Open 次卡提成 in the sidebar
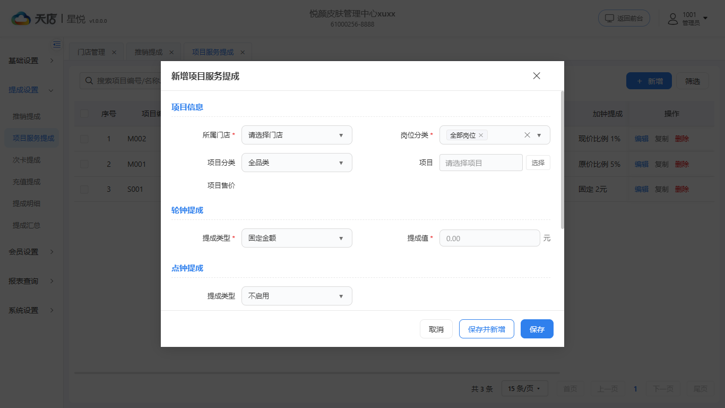The height and width of the screenshot is (408, 725). coord(27,160)
